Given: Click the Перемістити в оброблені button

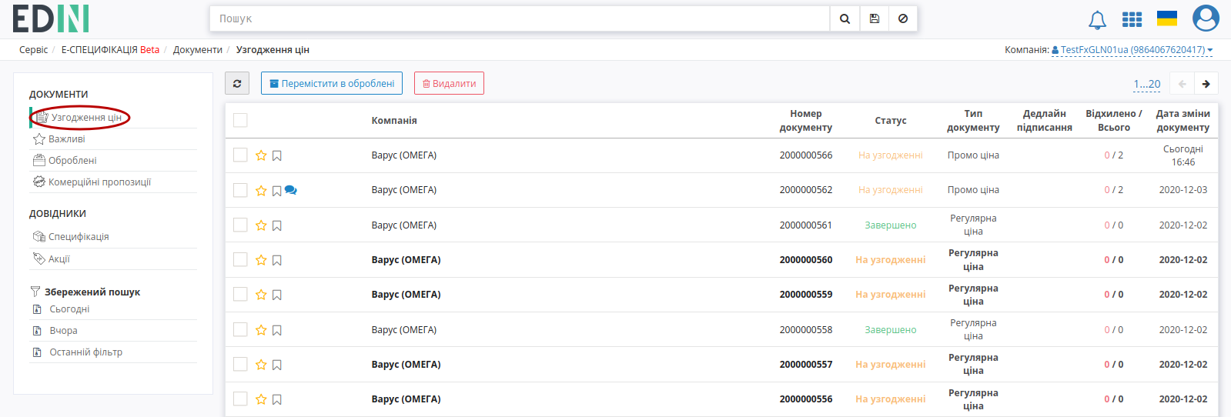Looking at the screenshot, I should [x=332, y=84].
